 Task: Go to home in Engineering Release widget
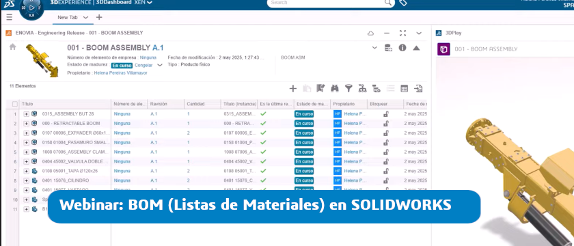pos(13,47)
